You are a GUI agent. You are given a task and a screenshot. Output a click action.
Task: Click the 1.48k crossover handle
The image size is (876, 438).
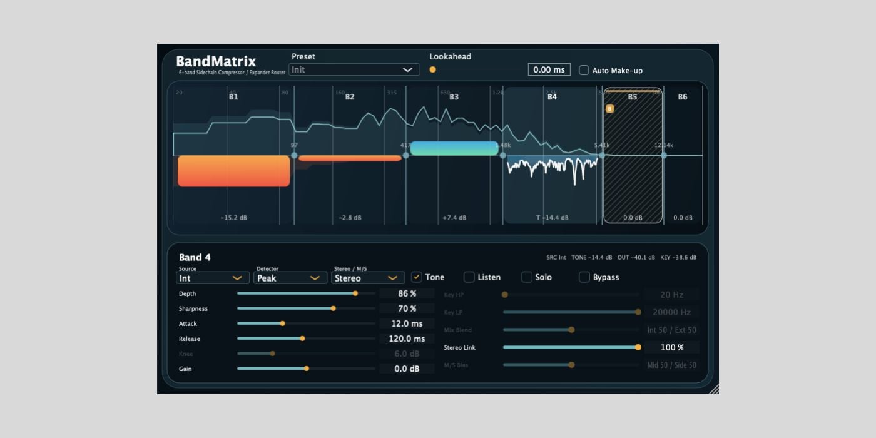(x=502, y=155)
